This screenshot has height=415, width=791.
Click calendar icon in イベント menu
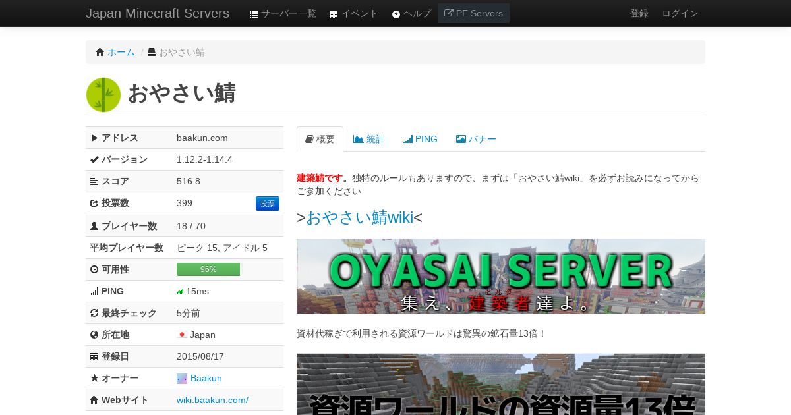pos(334,14)
